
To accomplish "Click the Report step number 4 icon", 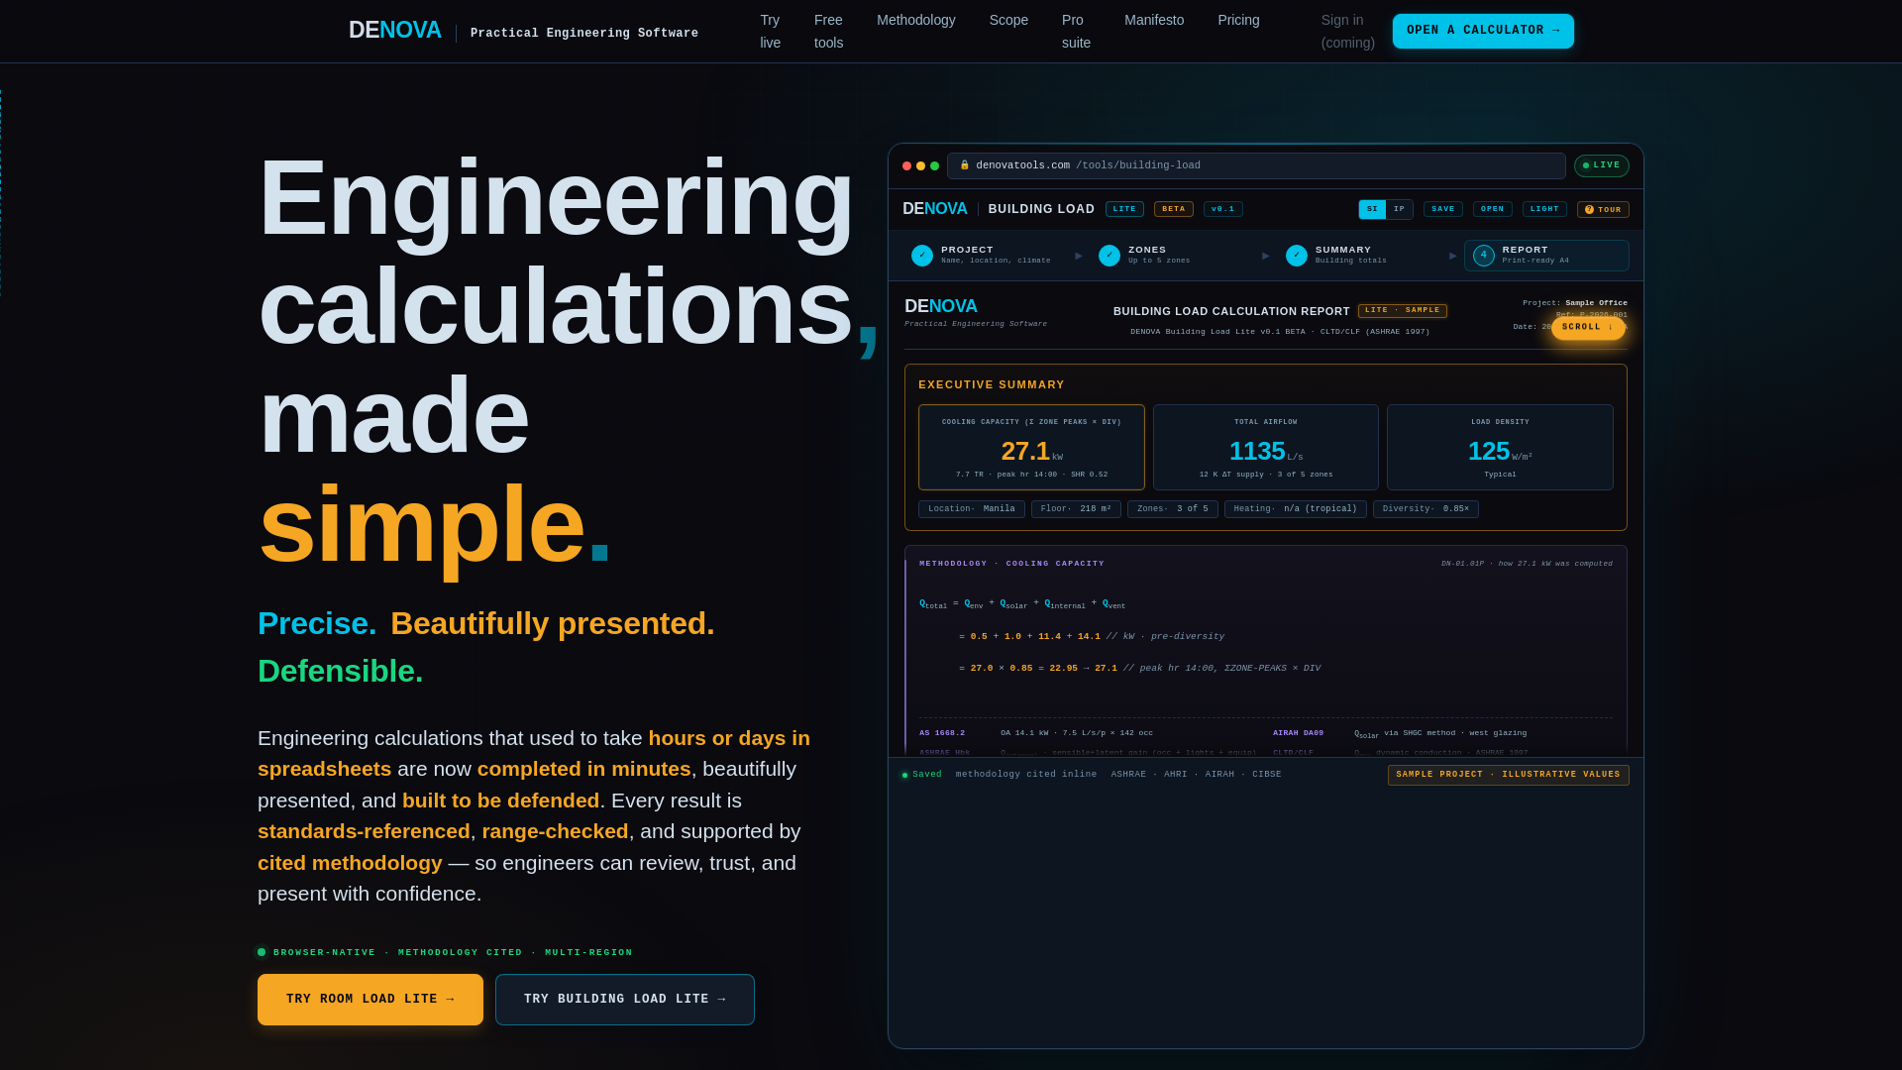I will tap(1484, 256).
